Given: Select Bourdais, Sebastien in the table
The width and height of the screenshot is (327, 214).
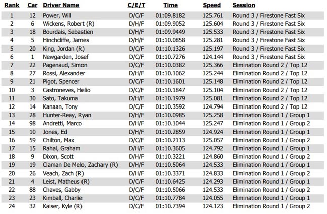Looking at the screenshot, I should [68, 32].
